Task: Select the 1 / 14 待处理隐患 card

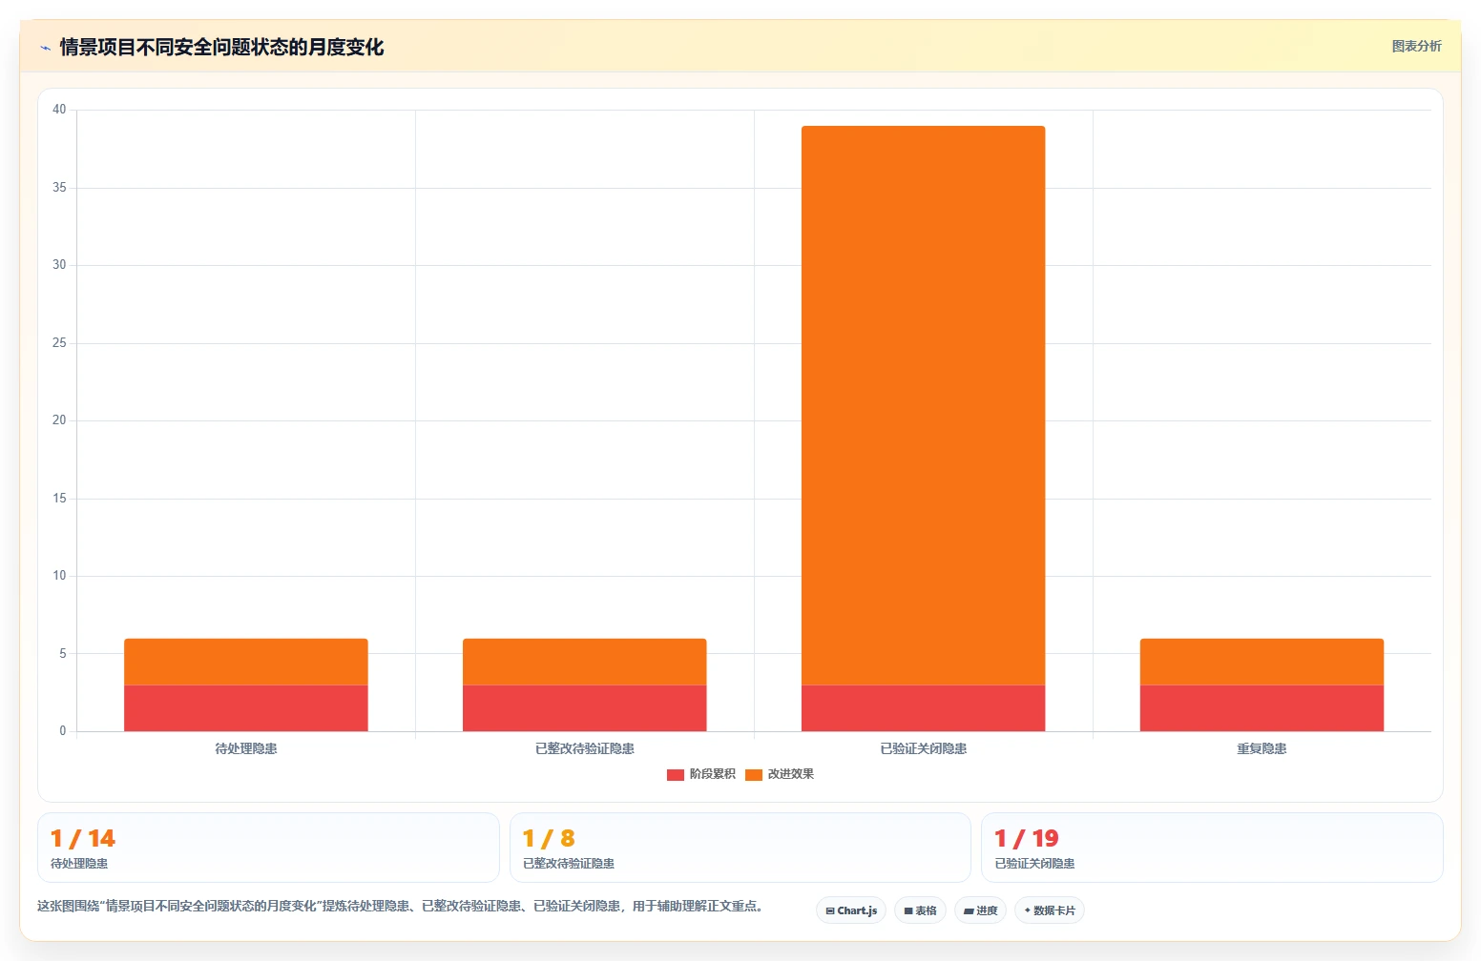Action: click(268, 848)
